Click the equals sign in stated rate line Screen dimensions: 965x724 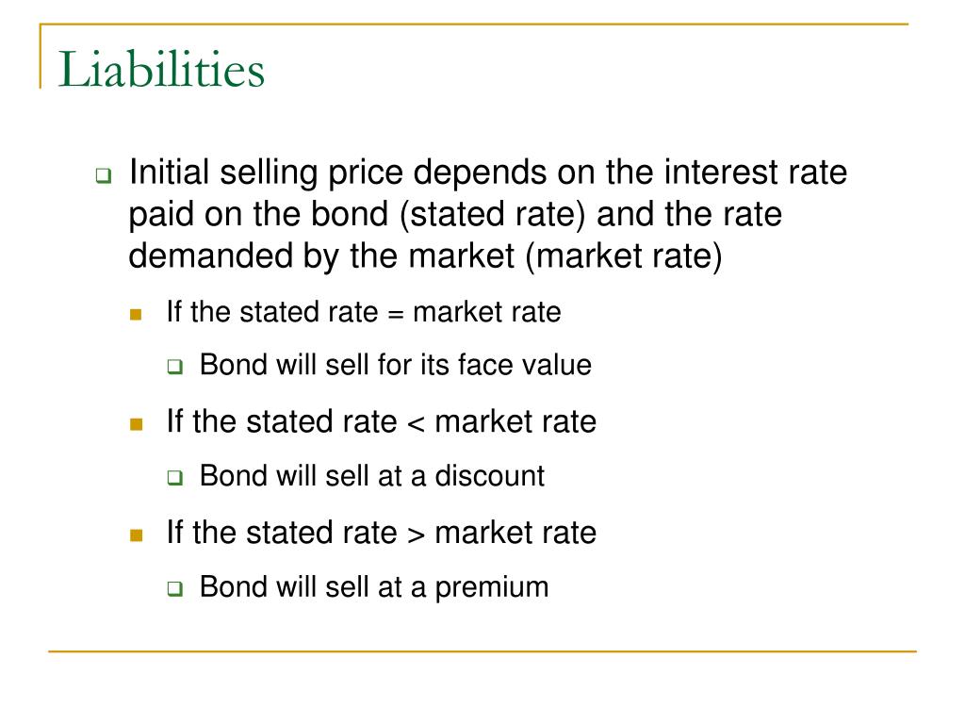(x=396, y=315)
